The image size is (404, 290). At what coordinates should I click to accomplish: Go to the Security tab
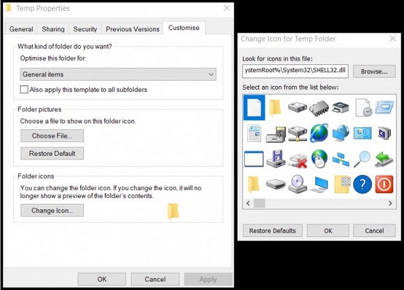tap(85, 29)
